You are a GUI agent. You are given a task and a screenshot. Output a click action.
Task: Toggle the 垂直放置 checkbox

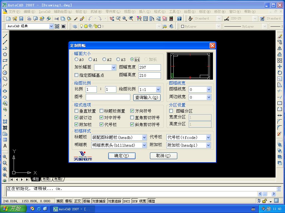pyautogui.click(x=76, y=111)
